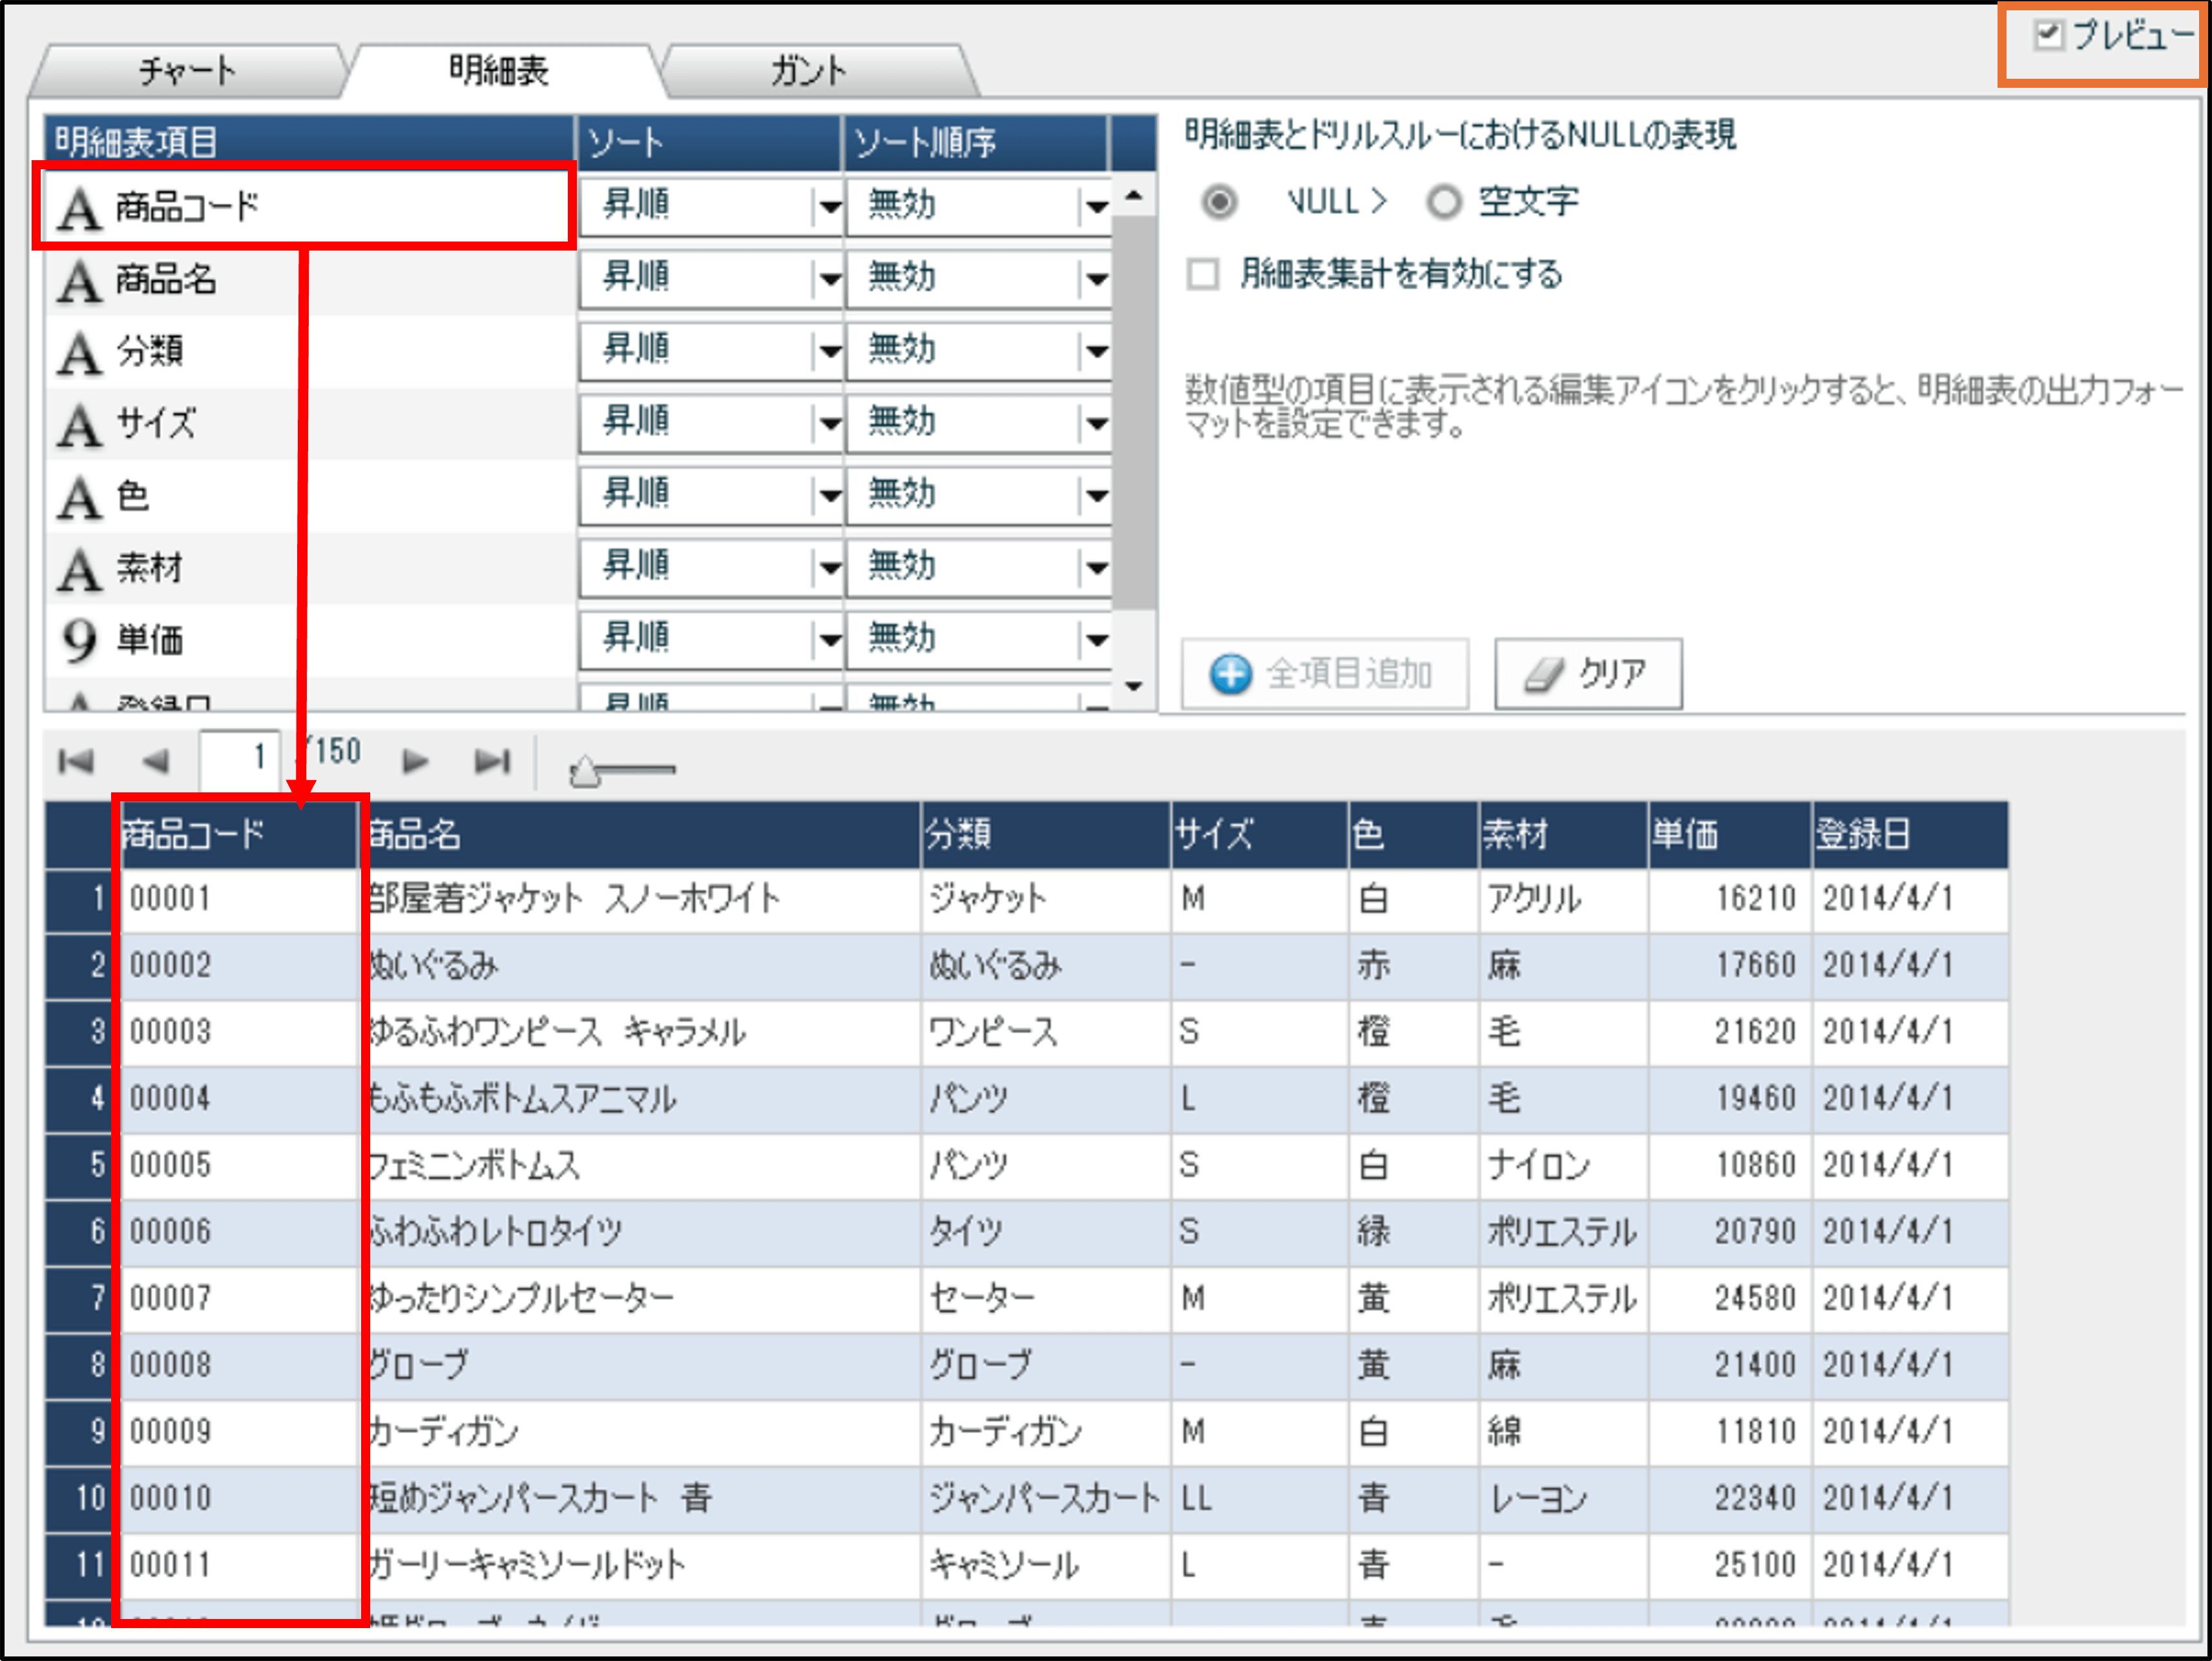
Task: Enable 明細表集計を有効にする checkbox
Action: [x=1203, y=274]
